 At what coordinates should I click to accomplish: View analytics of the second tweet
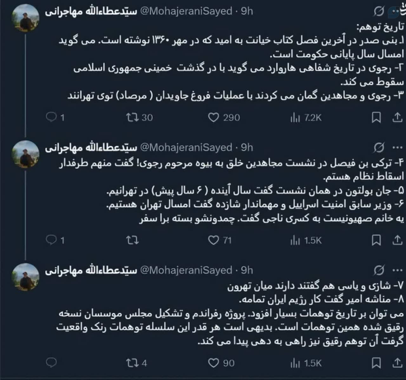[295, 240]
